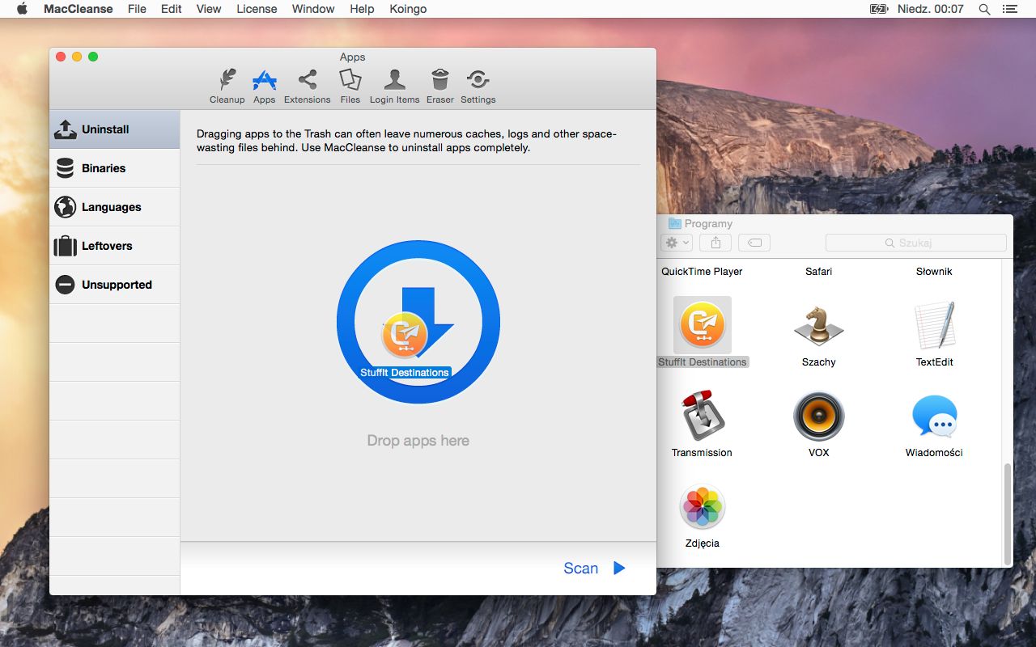Open the Eraser tool

coord(439,86)
